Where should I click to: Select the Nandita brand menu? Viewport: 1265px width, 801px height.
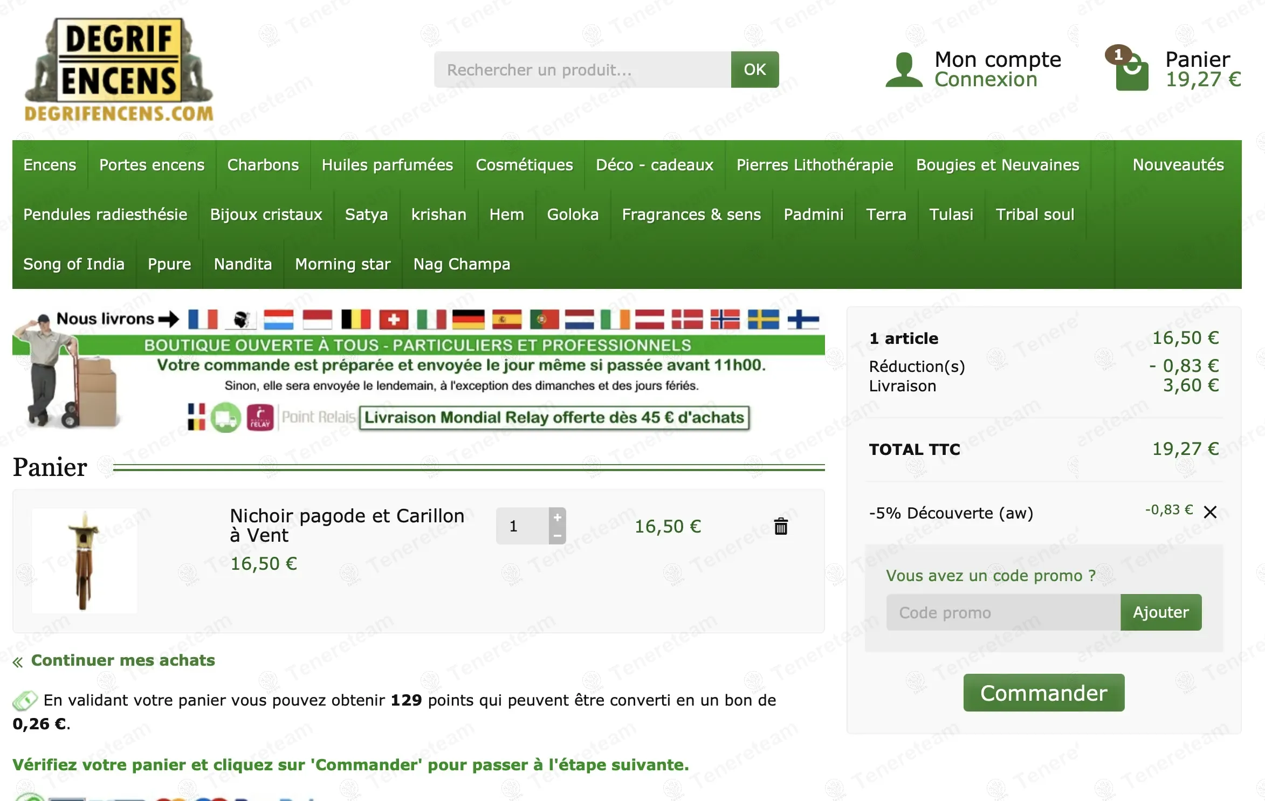pos(243,264)
